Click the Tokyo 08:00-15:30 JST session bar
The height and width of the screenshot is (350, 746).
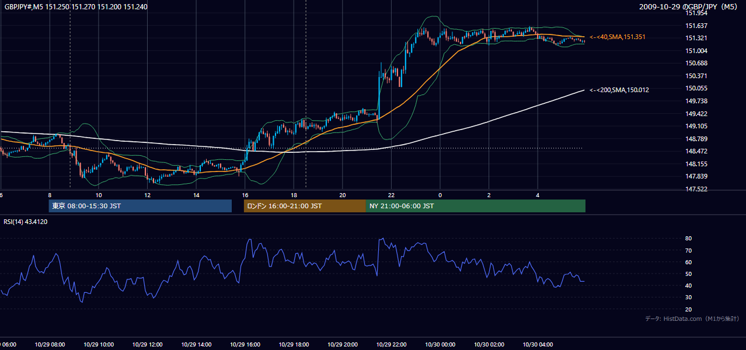click(x=140, y=206)
